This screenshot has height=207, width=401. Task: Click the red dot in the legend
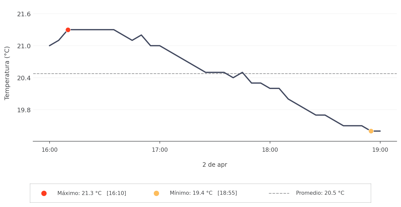(x=44, y=193)
